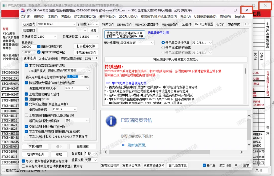Click 检测MCU选项 button
274x176 pixels.
point(35,154)
